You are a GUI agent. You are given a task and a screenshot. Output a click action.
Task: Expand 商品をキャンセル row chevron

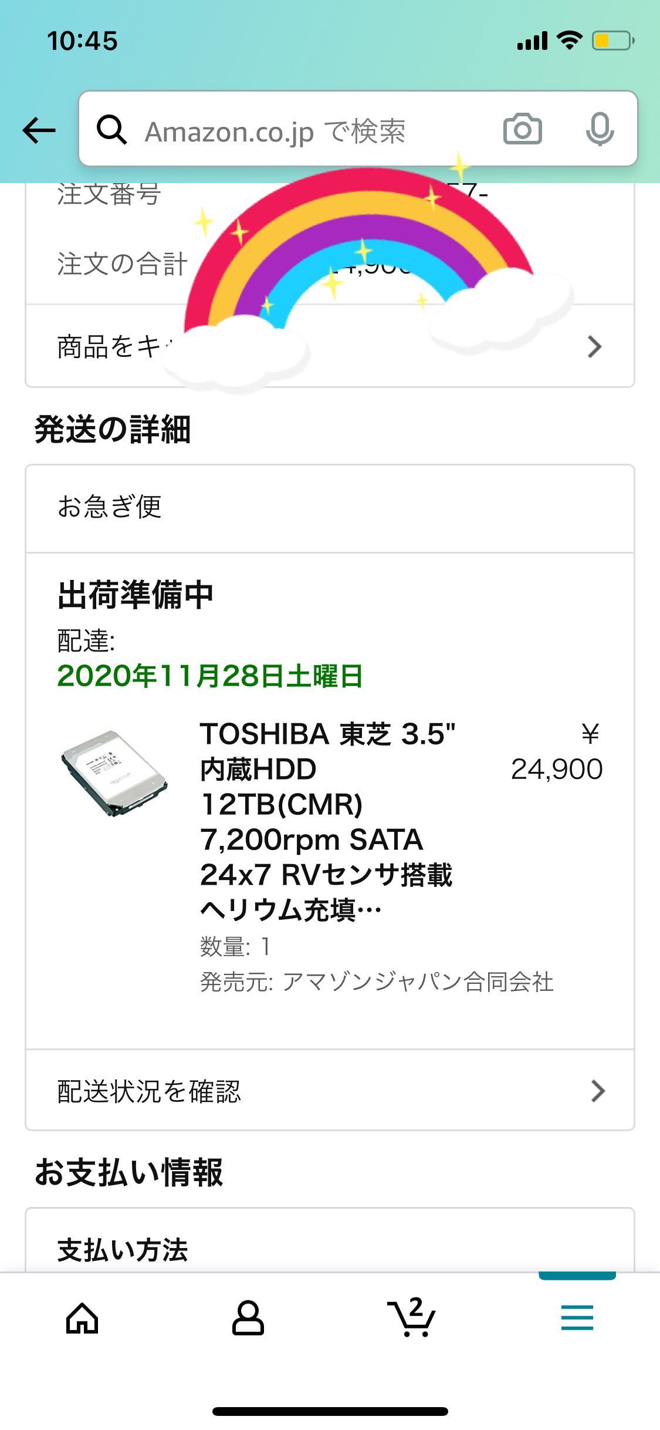pos(595,346)
